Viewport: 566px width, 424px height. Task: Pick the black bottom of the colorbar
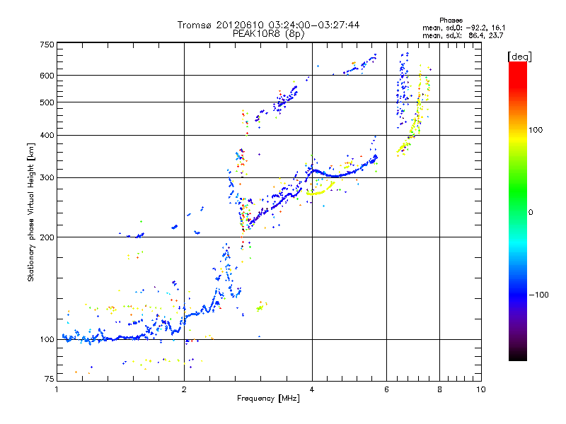click(518, 357)
